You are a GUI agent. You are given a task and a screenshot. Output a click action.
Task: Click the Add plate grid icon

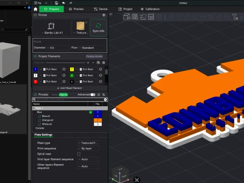click(135, 17)
